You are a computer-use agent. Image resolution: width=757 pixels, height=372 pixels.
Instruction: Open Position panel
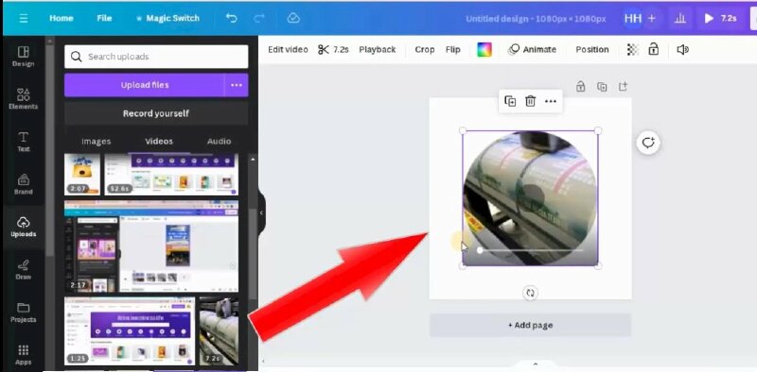592,50
